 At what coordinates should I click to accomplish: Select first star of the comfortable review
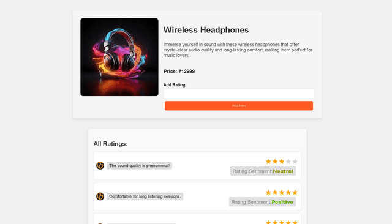point(268,192)
